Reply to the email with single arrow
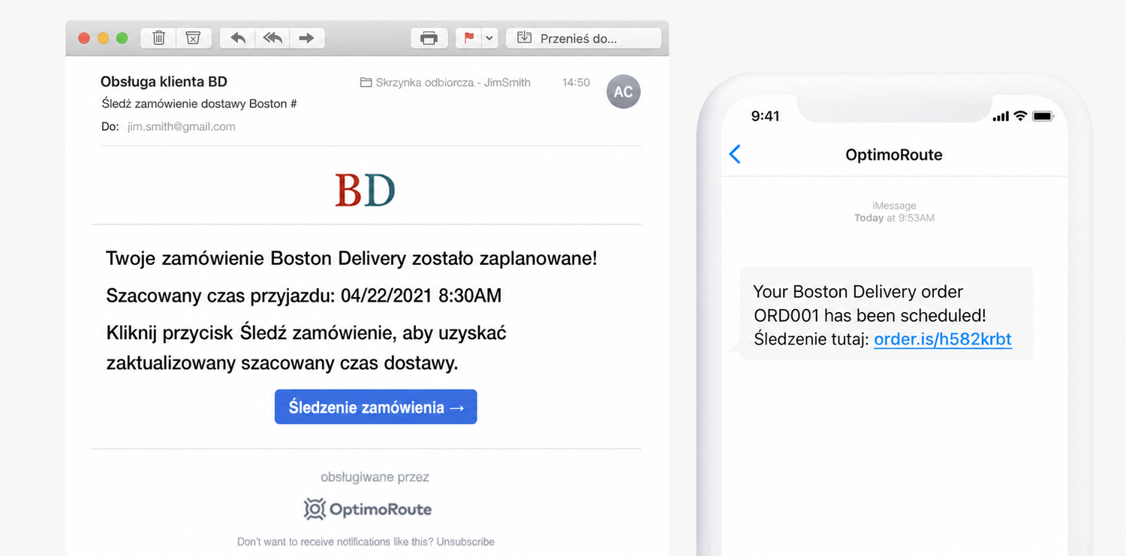The height and width of the screenshot is (556, 1126). (x=238, y=38)
